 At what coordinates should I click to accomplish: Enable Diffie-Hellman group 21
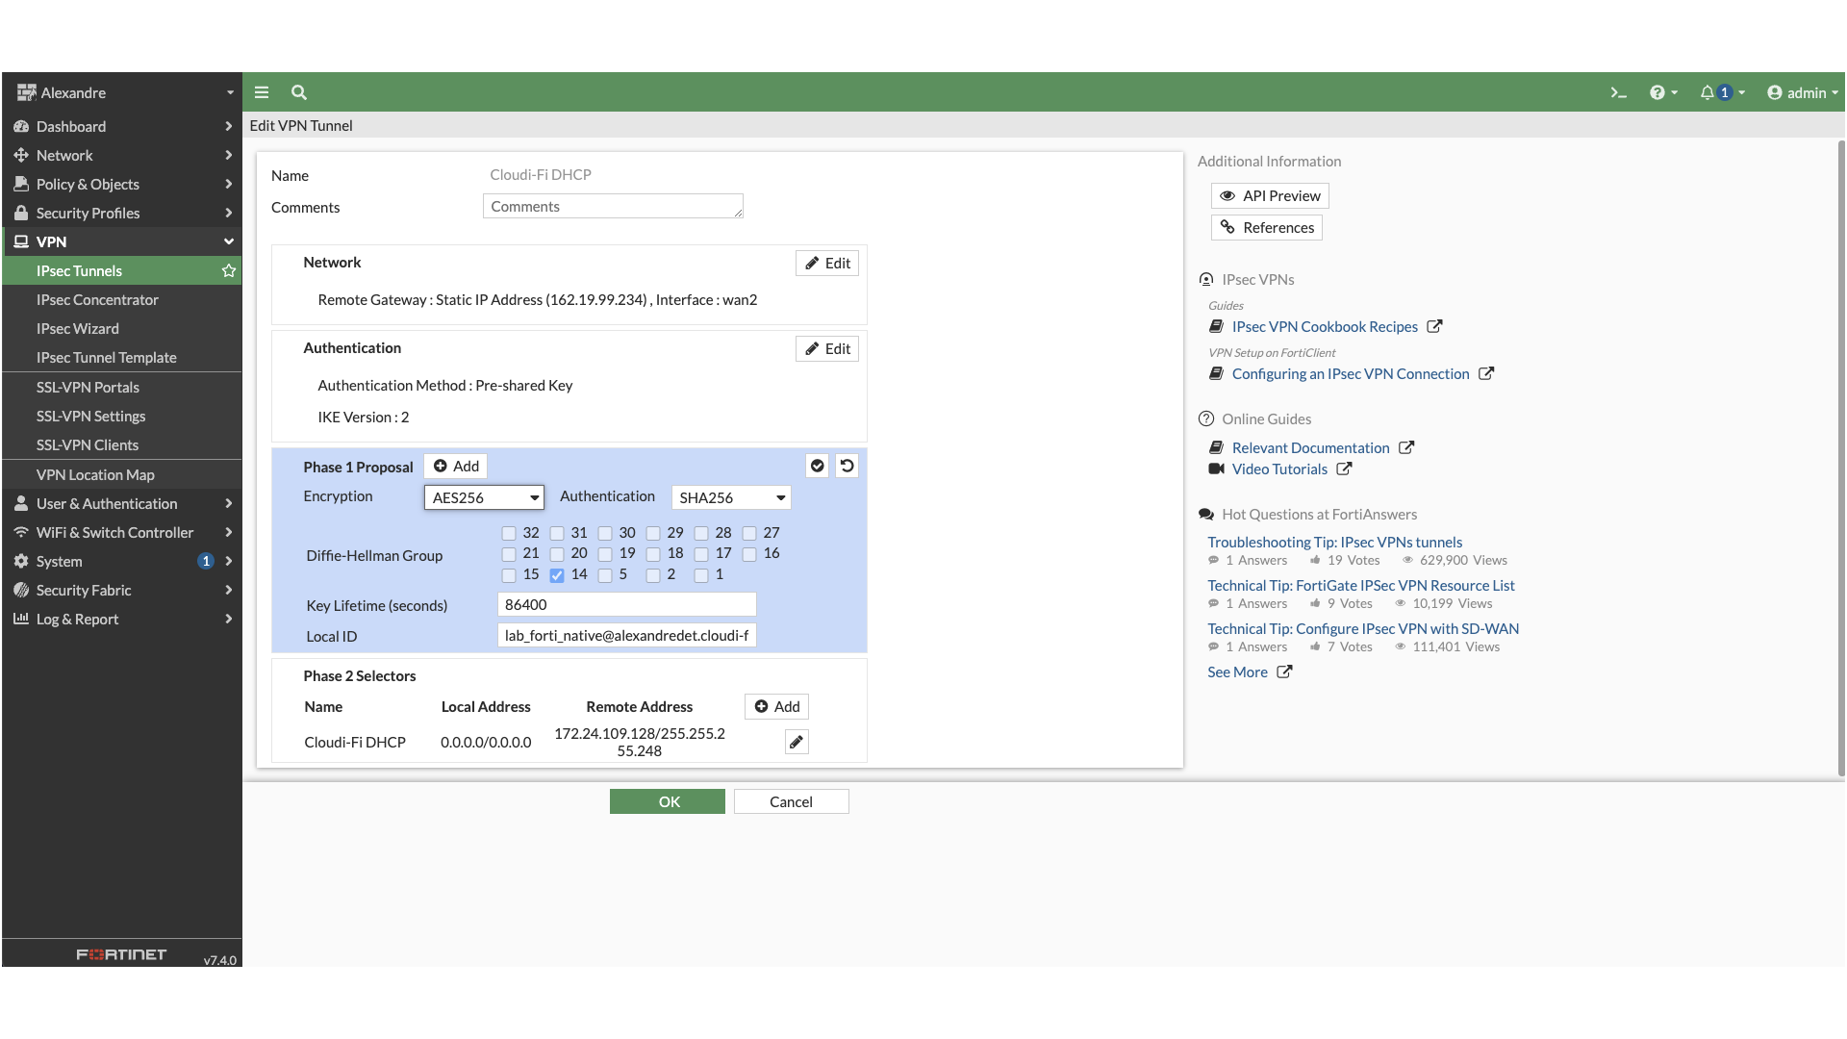509,554
